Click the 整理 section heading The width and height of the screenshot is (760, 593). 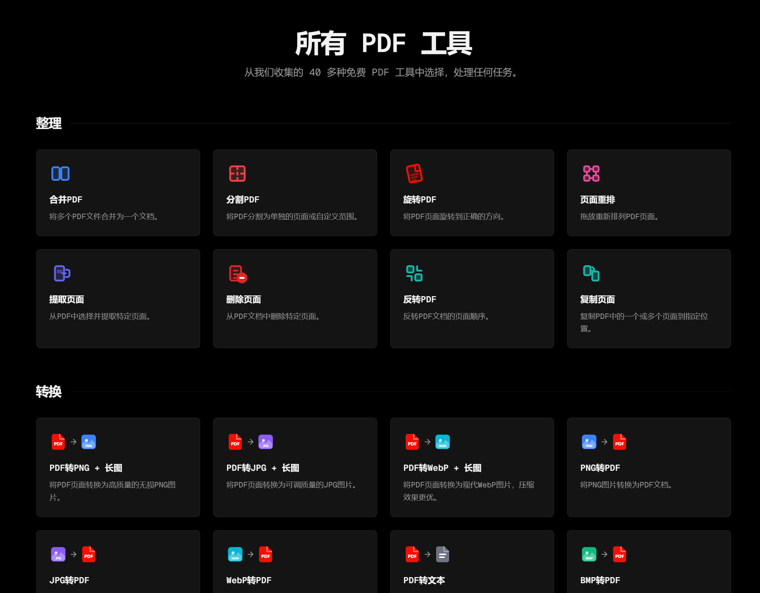[49, 123]
